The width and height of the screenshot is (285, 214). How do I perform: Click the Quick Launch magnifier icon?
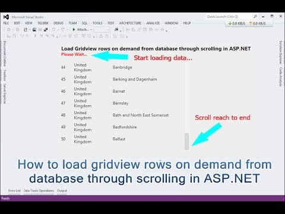pos(255,17)
